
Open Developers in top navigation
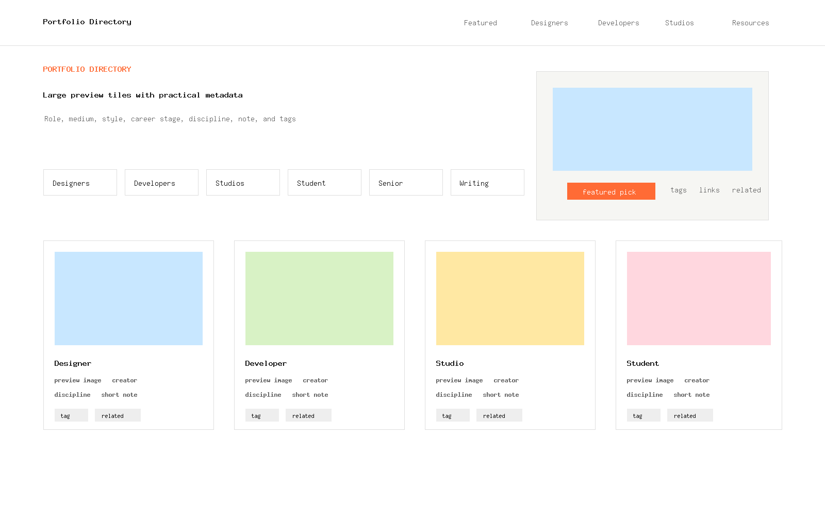pyautogui.click(x=619, y=23)
